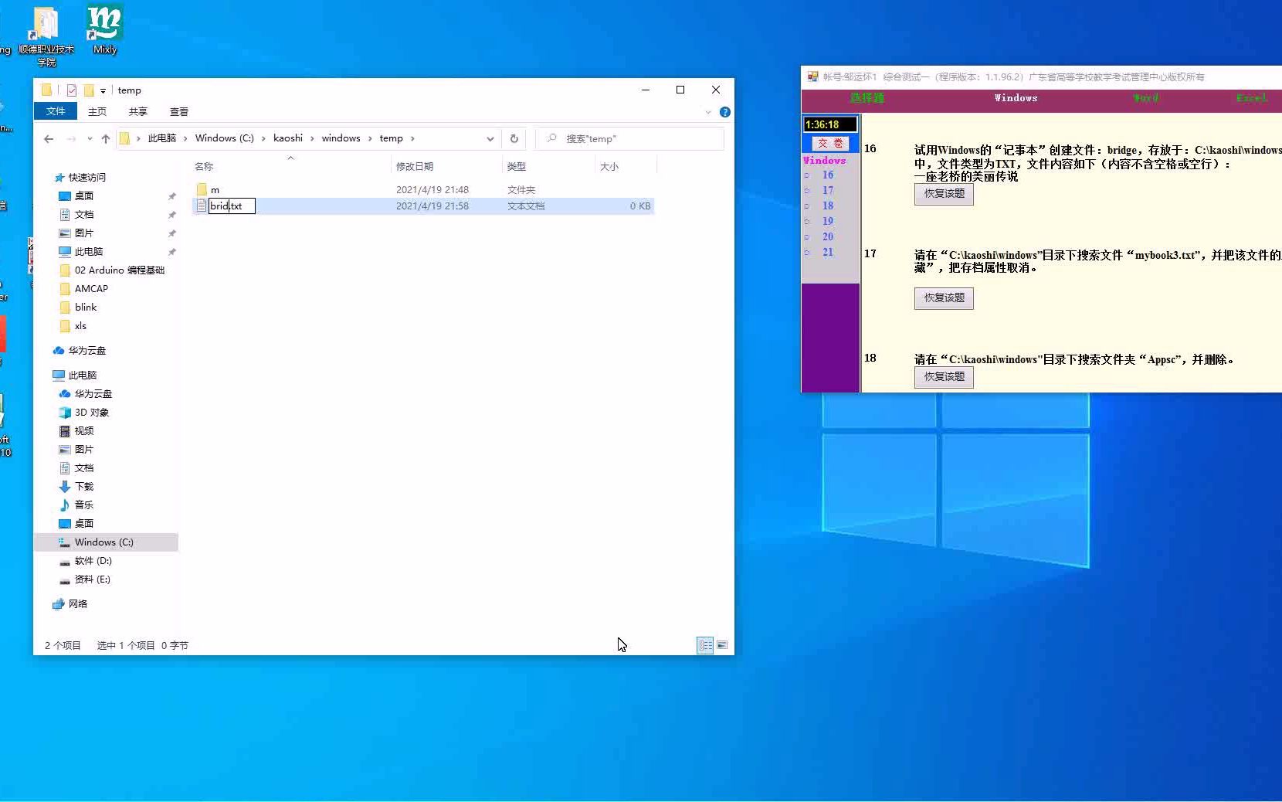Go back with the back arrow
This screenshot has width=1282, height=802.
coord(49,139)
